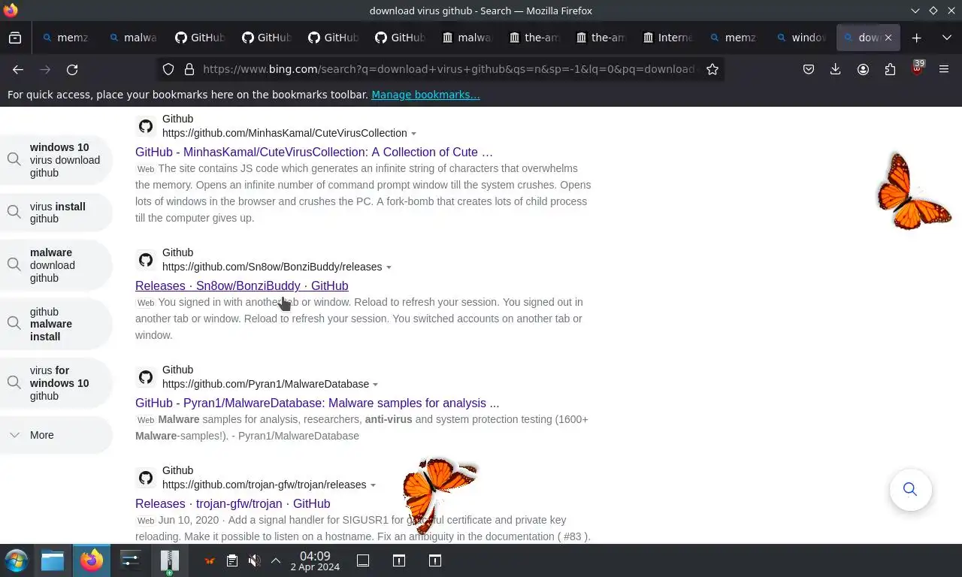Open Releases · Sn8ow/BonziBuddy result link

(x=242, y=285)
